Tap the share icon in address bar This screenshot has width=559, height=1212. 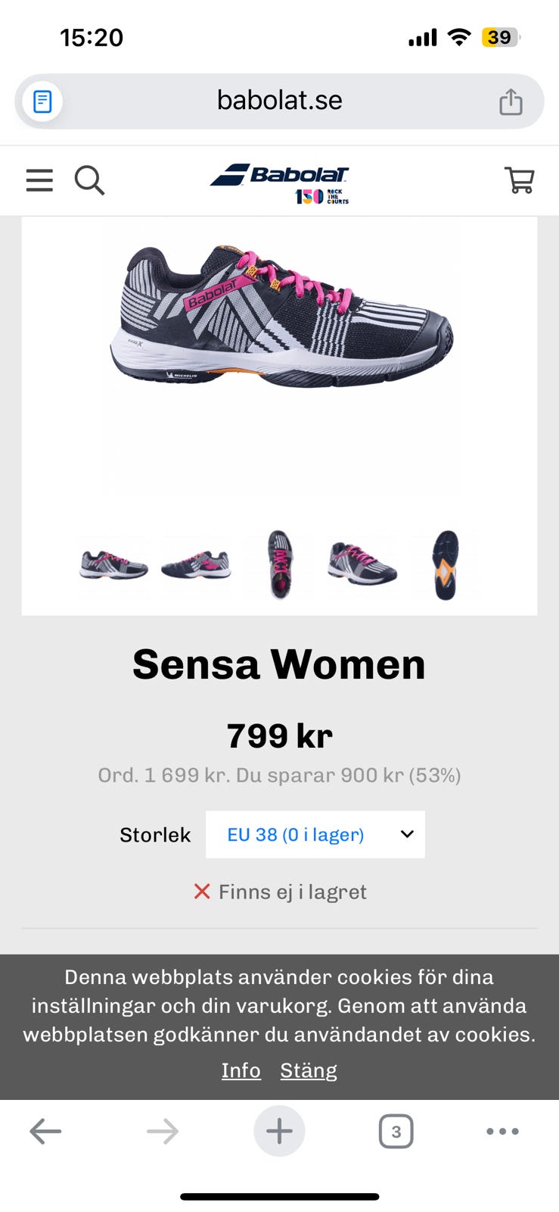pos(511,102)
